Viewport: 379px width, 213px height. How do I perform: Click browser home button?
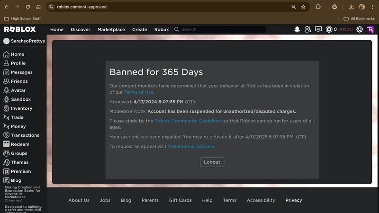(x=38, y=7)
